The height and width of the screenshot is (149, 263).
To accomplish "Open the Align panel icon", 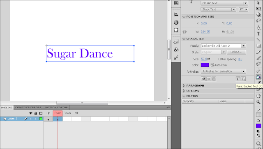I will pyautogui.click(x=176, y=14).
